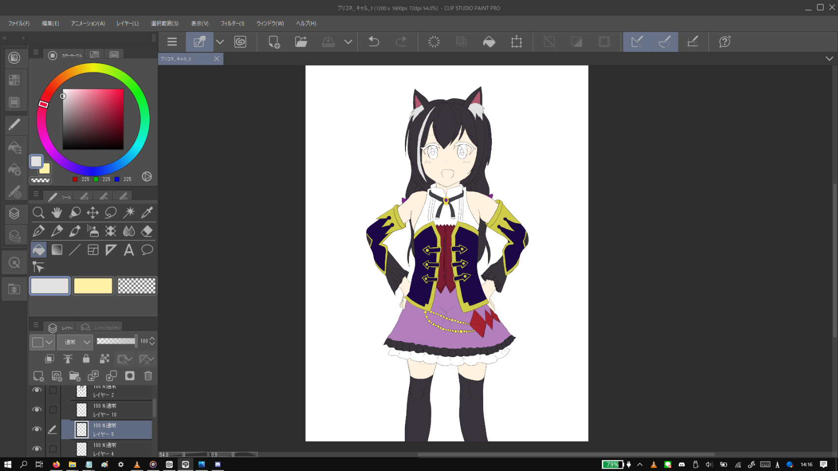Select the Gradient tool
The height and width of the screenshot is (471, 838).
[x=57, y=250]
